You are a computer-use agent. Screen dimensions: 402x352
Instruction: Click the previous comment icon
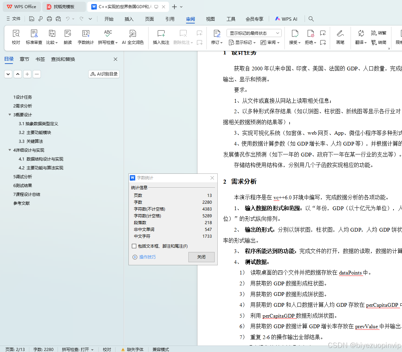pyautogui.click(x=199, y=33)
